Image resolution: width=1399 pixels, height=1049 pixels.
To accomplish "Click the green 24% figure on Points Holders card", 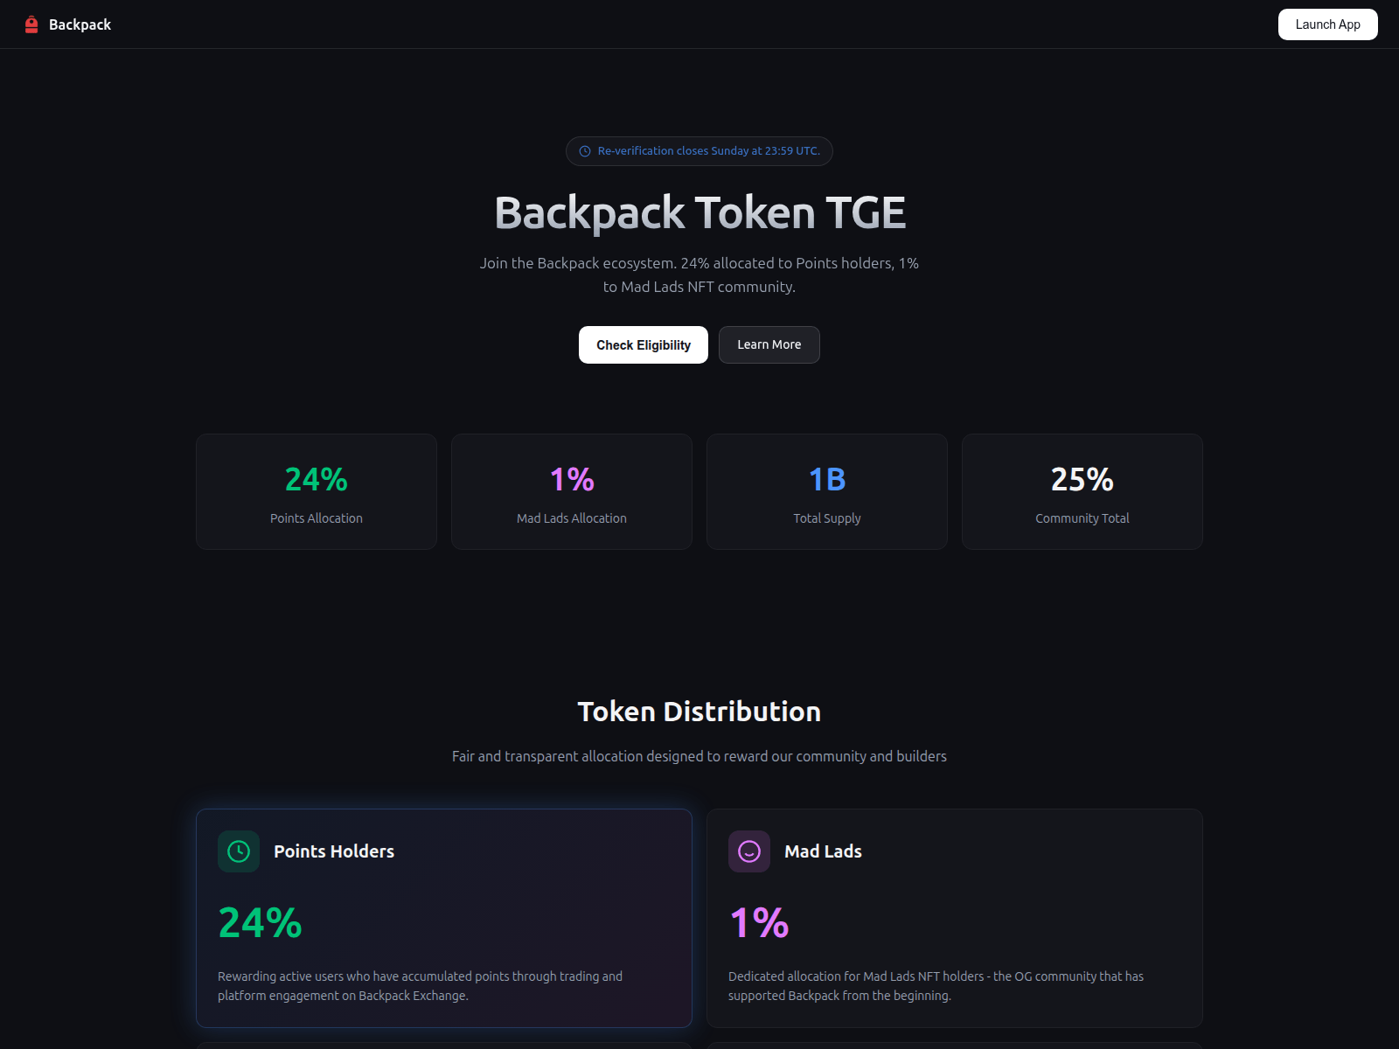I will (260, 921).
